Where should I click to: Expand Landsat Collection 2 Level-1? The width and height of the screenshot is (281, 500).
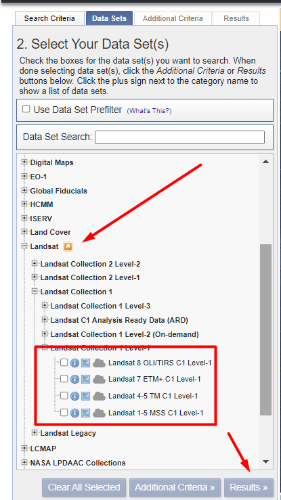[x=35, y=277]
